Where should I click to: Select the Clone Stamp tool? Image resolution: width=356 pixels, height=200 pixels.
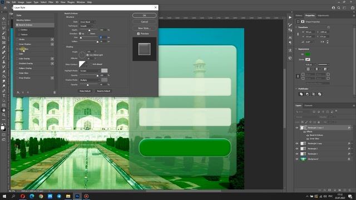pyautogui.click(x=4, y=62)
